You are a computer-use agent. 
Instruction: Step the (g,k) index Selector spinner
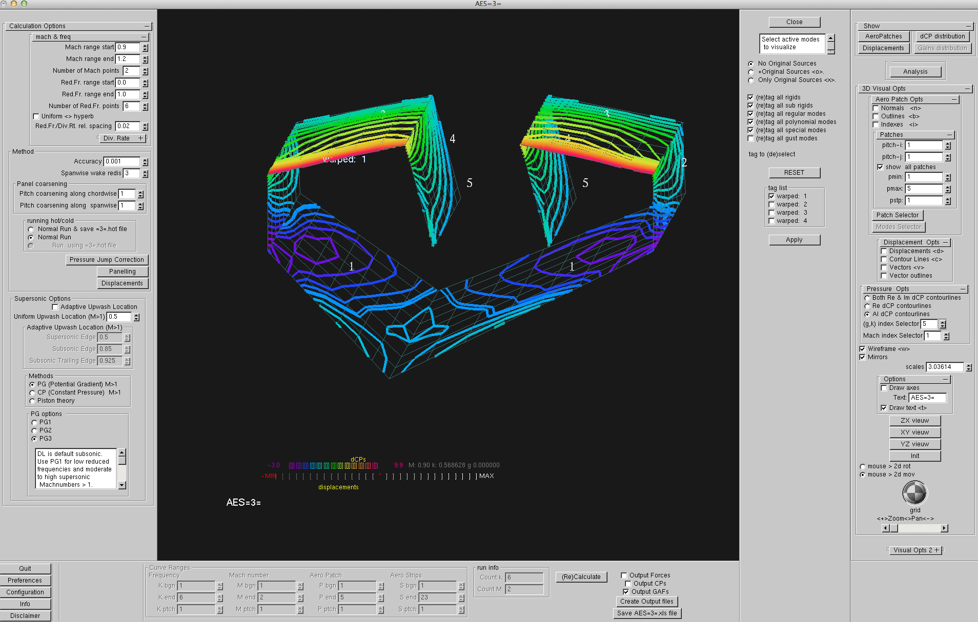tap(943, 324)
